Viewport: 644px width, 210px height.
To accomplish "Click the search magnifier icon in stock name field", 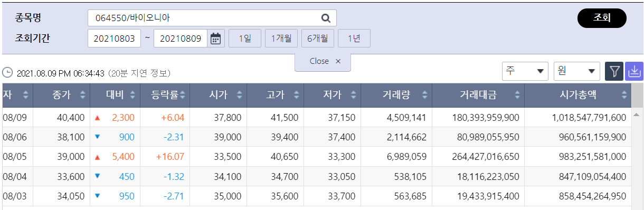I will click(326, 18).
